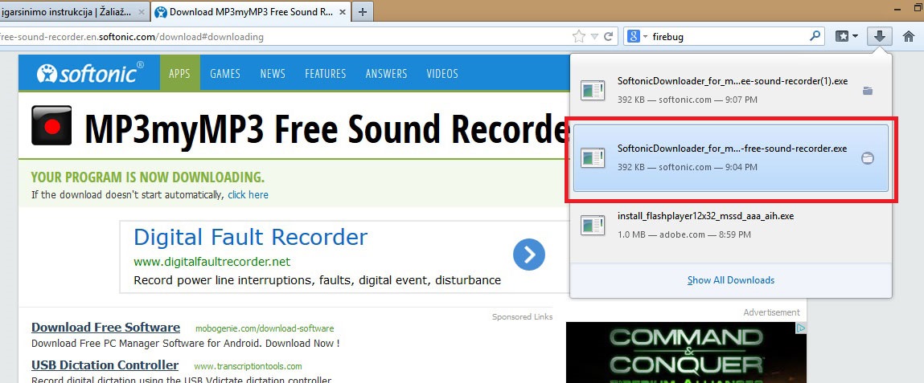The image size is (924, 383).
Task: Open the ANSWERS section
Action: (x=386, y=74)
